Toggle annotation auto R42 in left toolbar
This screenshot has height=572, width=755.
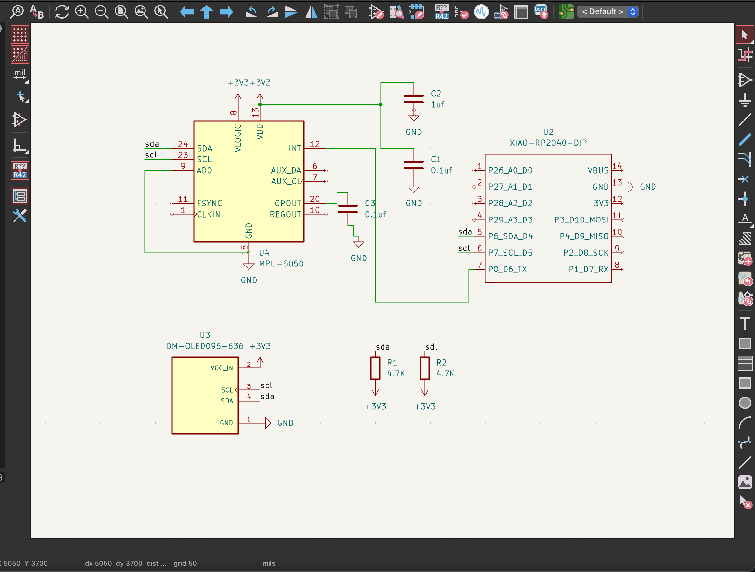click(20, 170)
